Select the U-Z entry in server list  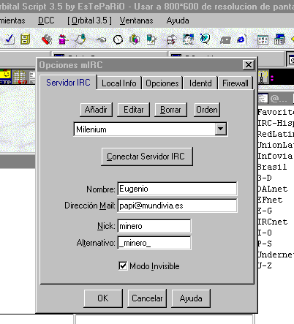pyautogui.click(x=265, y=265)
